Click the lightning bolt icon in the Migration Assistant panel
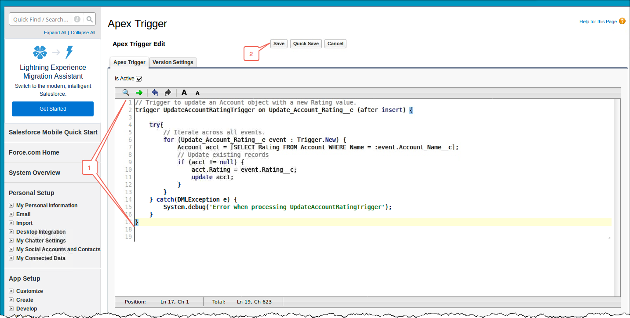 pyautogui.click(x=69, y=52)
